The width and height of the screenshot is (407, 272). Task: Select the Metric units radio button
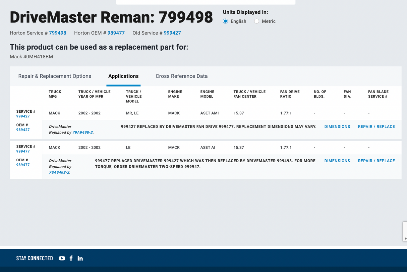[257, 21]
